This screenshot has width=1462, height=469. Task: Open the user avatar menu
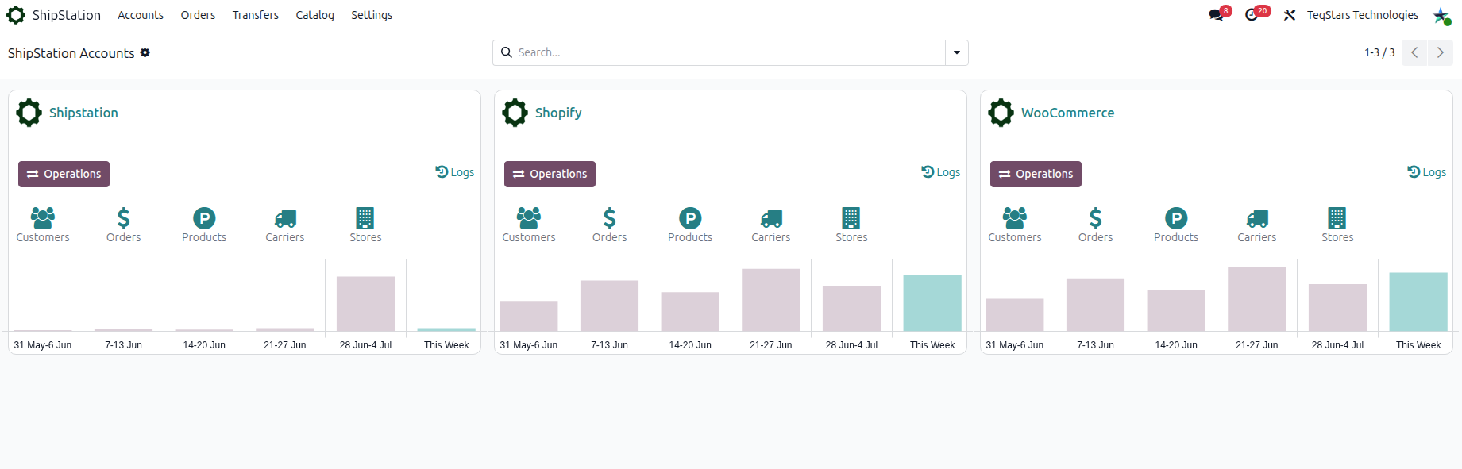click(1441, 15)
